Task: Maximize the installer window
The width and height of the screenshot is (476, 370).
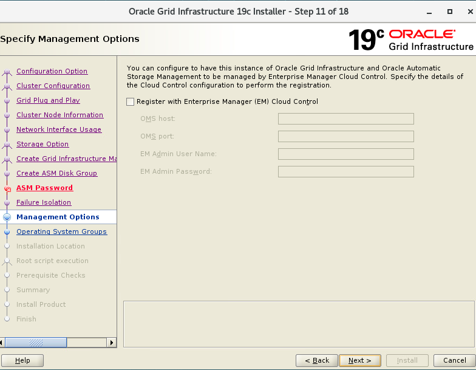Action: (x=450, y=12)
